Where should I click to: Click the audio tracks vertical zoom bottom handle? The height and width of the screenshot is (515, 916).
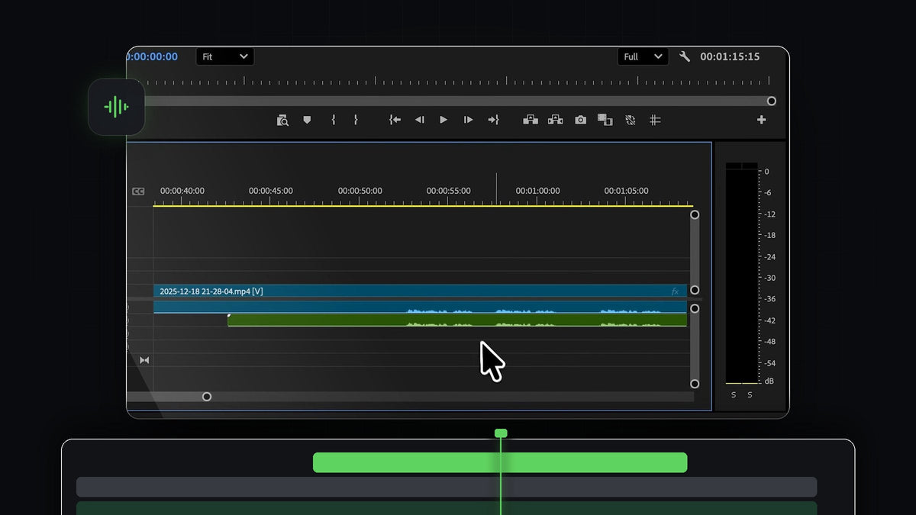pyautogui.click(x=695, y=384)
